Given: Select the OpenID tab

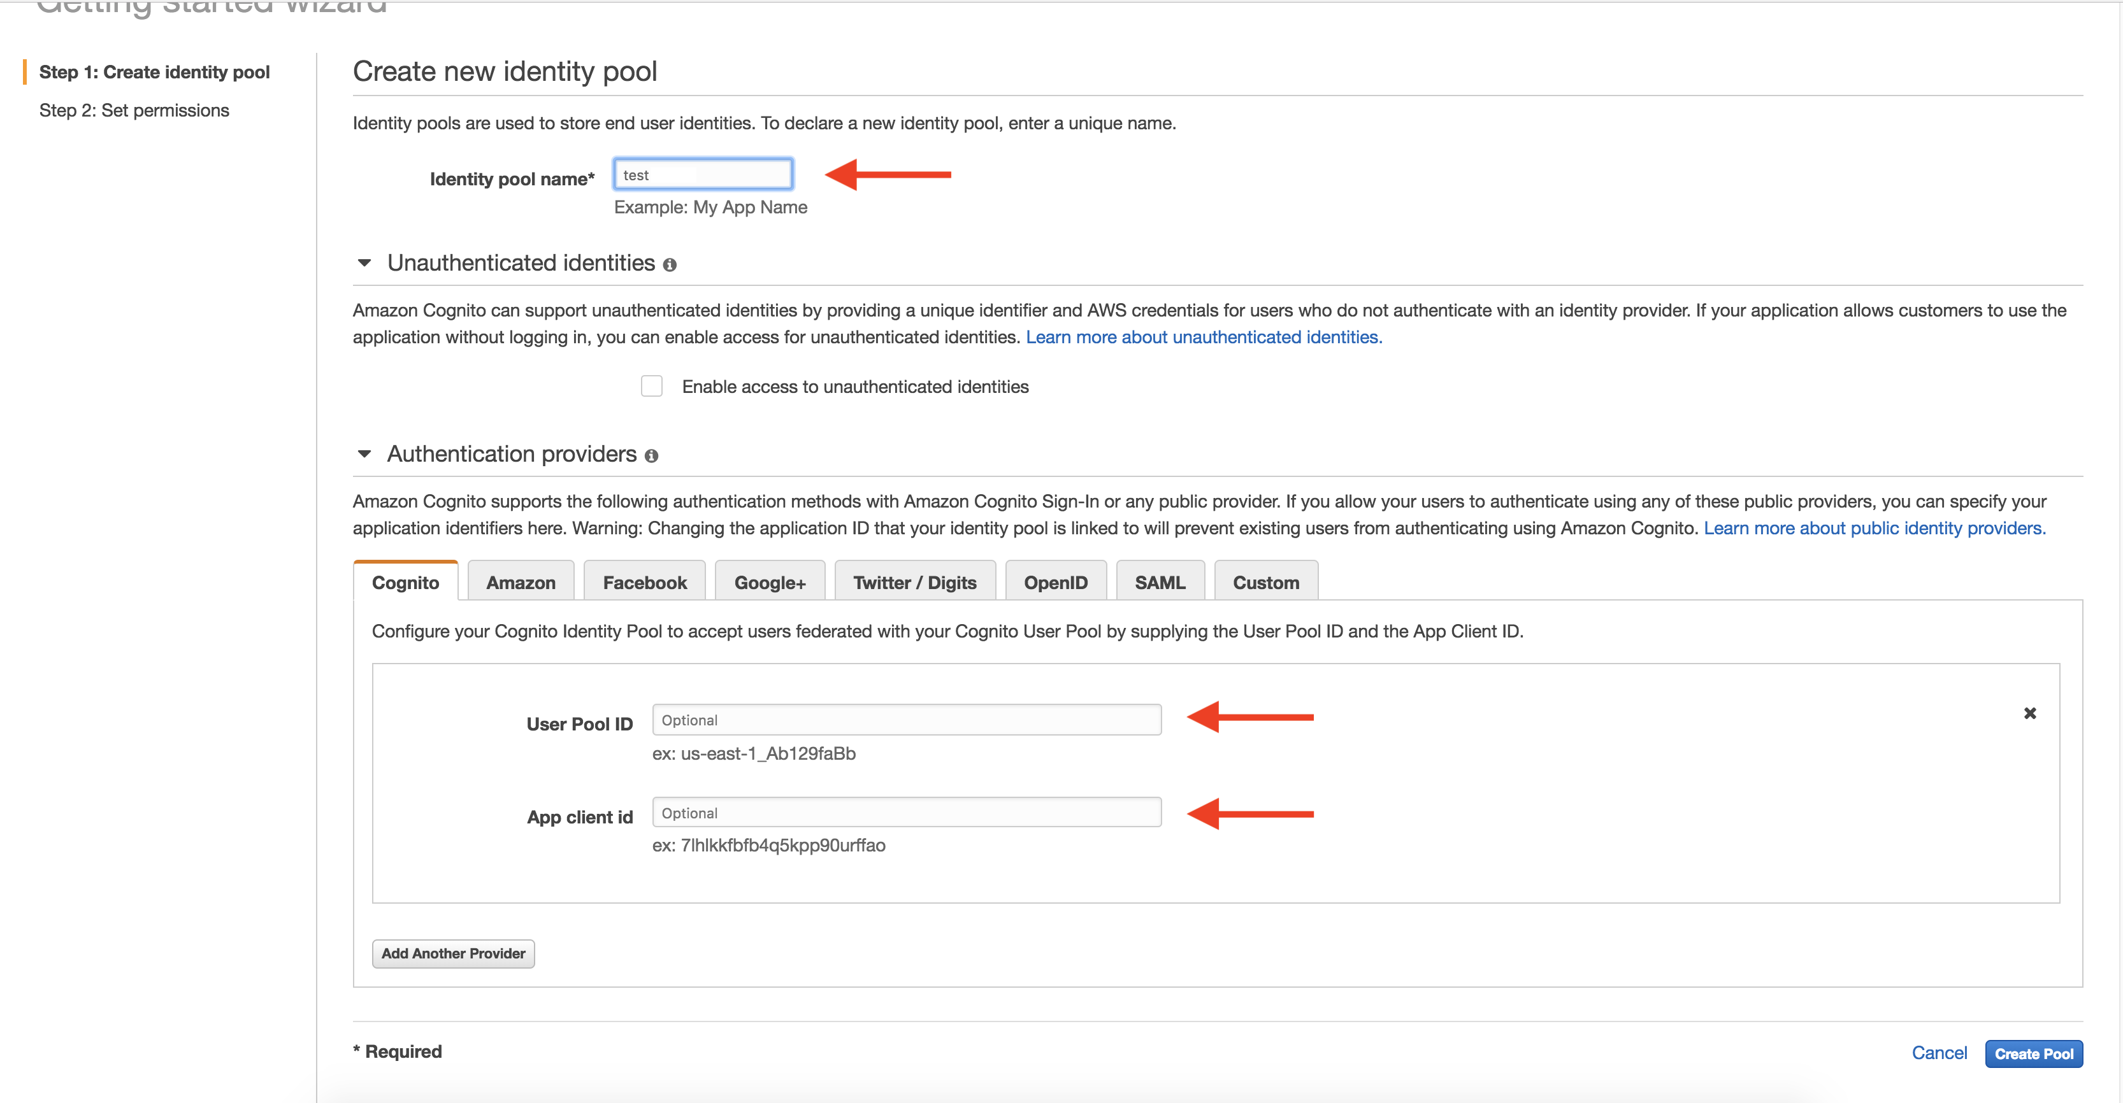Looking at the screenshot, I should (x=1057, y=581).
